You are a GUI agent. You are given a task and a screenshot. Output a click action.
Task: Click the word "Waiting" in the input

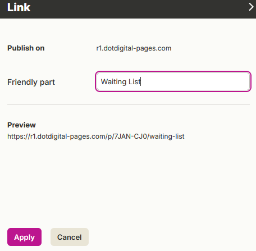click(x=113, y=81)
